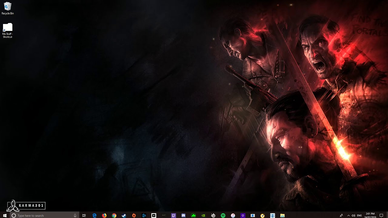Open the green cloud app in taskbar
The width and height of the screenshot is (388, 218).
point(193,216)
